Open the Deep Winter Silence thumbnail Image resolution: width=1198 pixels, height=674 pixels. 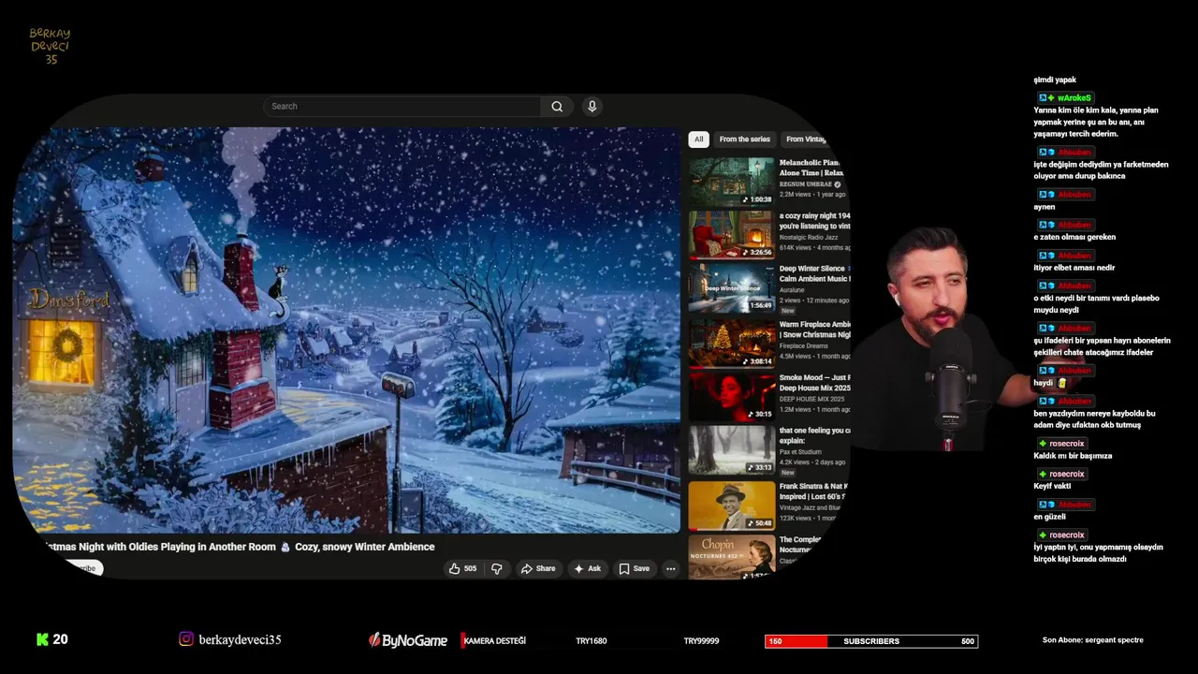pos(732,288)
